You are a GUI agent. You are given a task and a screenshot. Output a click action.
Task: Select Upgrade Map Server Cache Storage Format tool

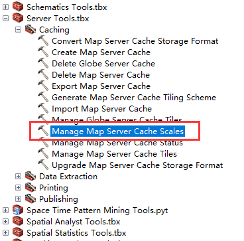pyautogui.click(x=137, y=165)
